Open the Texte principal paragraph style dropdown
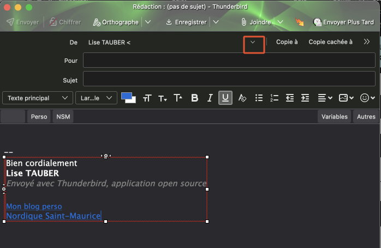381x248 pixels. tap(37, 98)
